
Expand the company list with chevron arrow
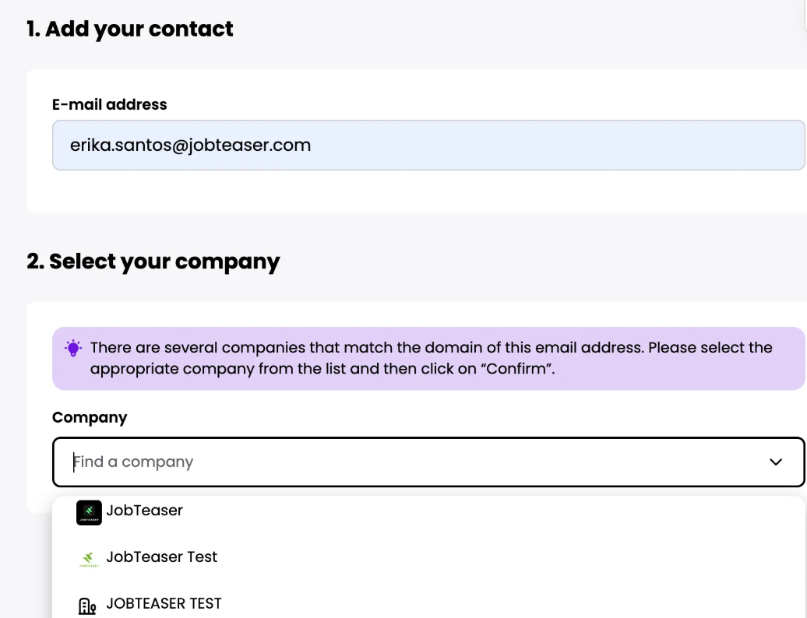pyautogui.click(x=775, y=462)
